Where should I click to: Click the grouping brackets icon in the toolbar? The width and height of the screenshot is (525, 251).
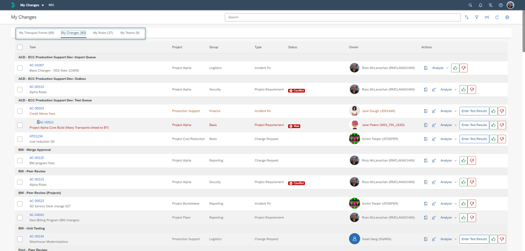487,17
